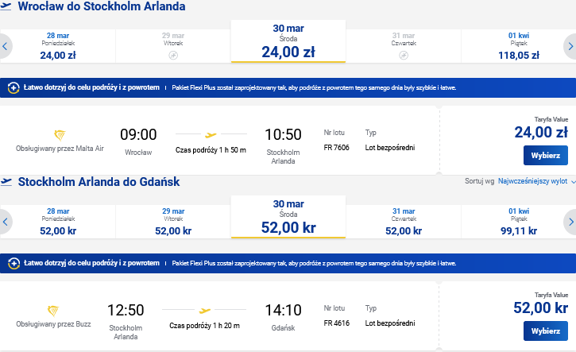Image resolution: width=576 pixels, height=352 pixels.
Task: Select 28 mar 52,00 kr date tab
Action: tap(58, 222)
